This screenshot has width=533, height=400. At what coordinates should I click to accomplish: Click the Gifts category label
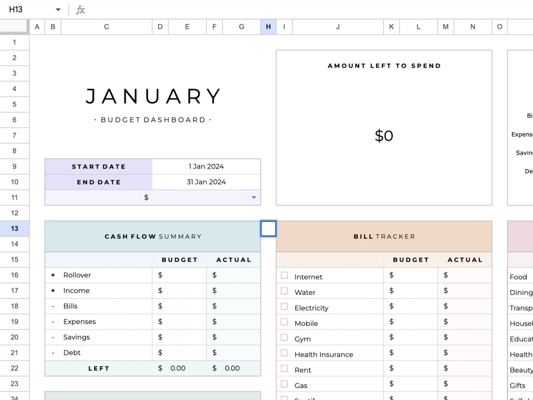(518, 386)
